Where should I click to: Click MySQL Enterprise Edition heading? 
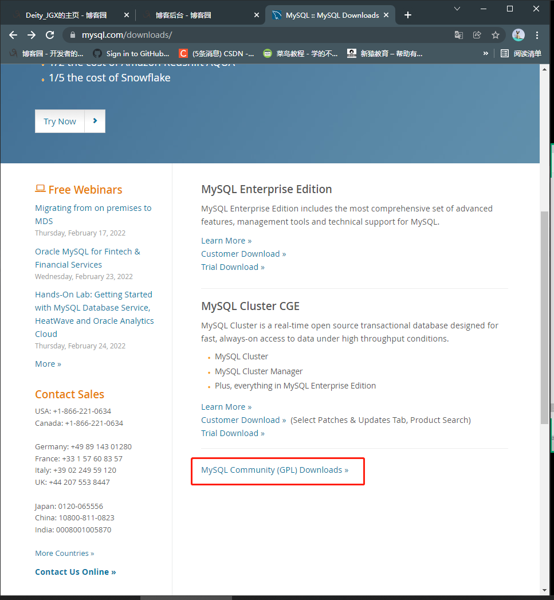point(266,189)
